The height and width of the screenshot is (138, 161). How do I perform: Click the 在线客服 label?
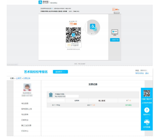pos(147,127)
